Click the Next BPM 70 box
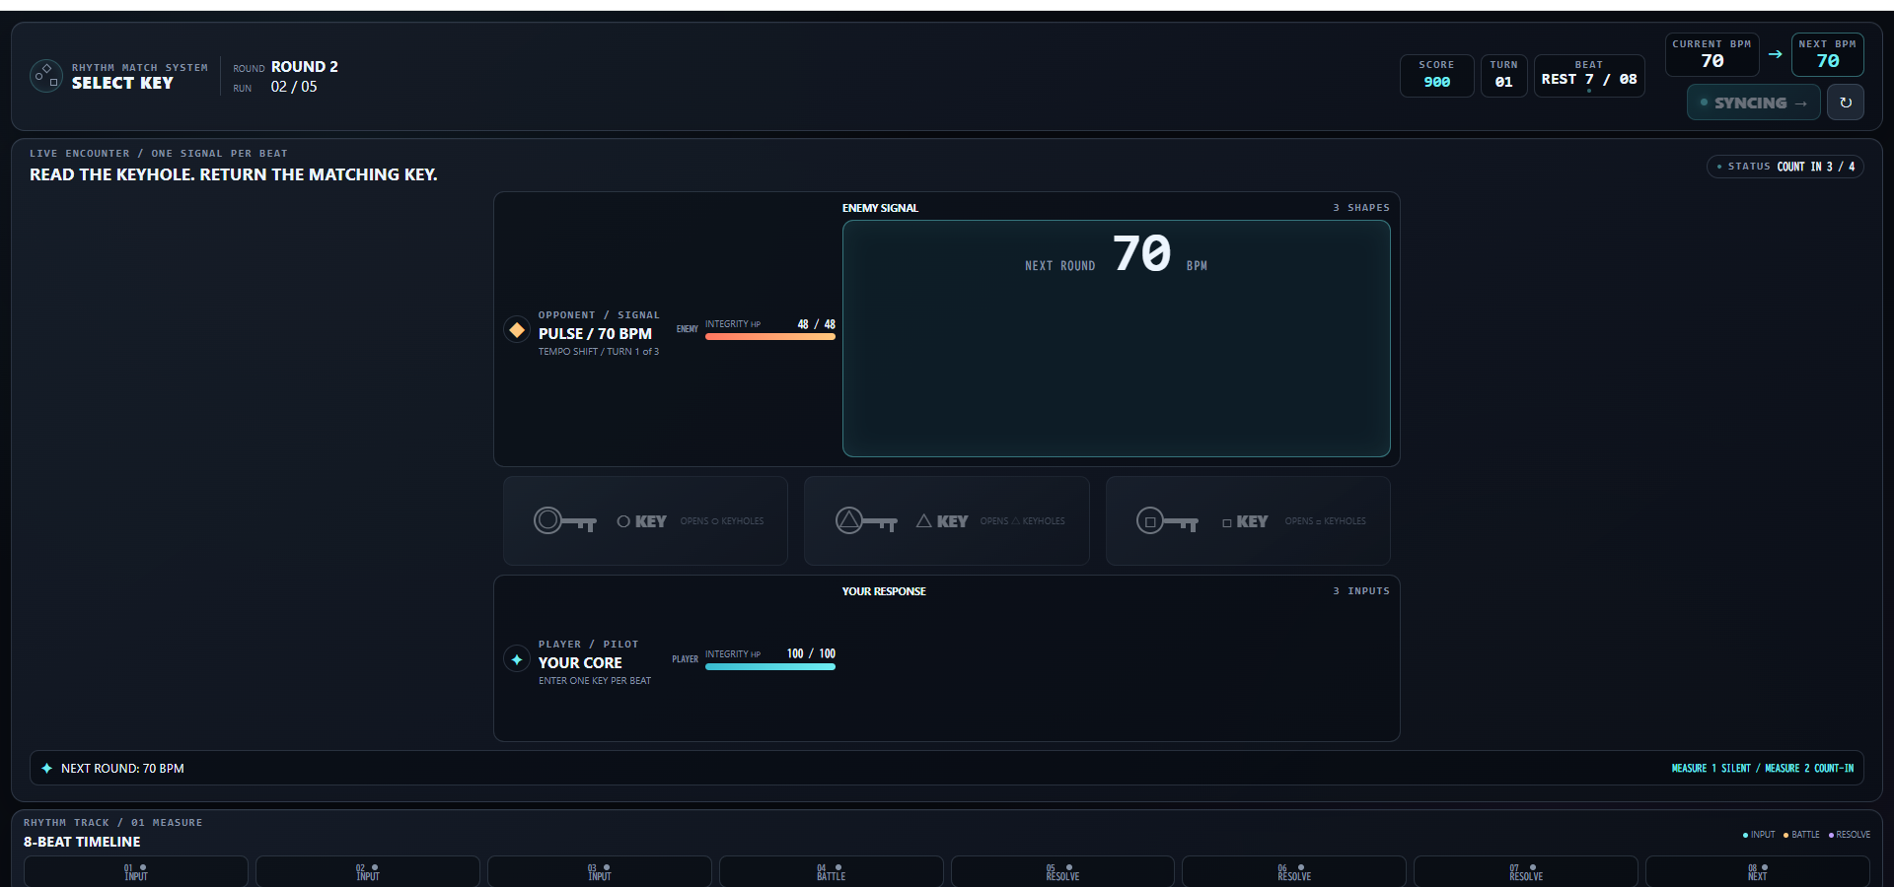Screen dimensions: 1894x887 1827,54
